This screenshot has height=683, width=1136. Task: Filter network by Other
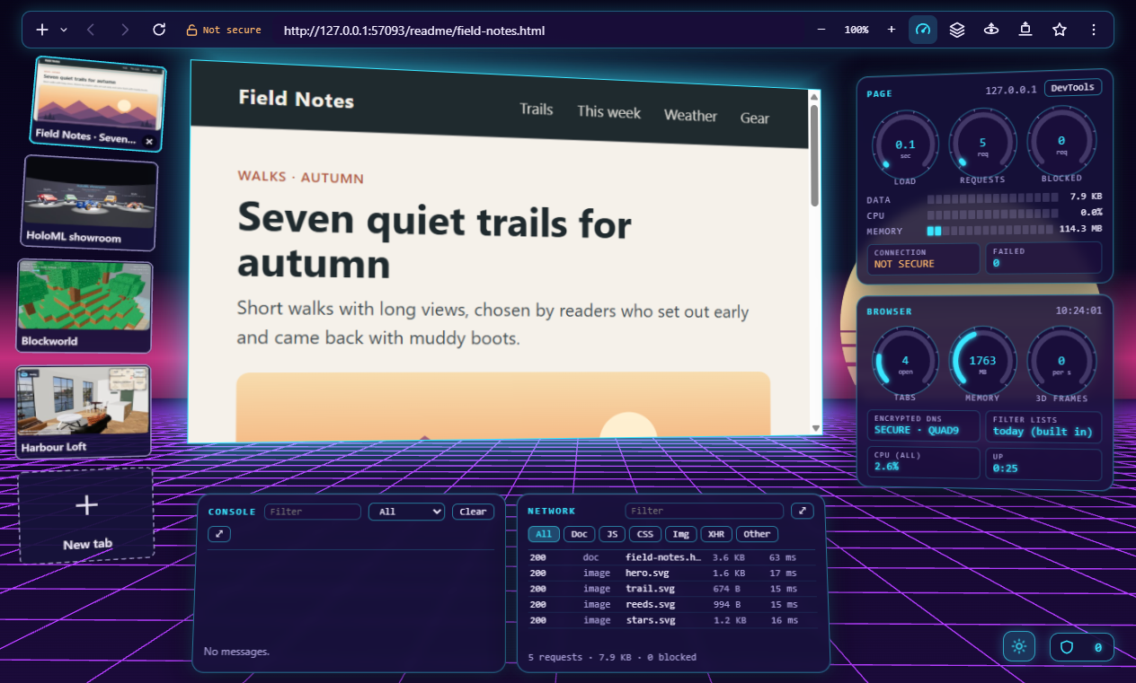click(x=757, y=534)
